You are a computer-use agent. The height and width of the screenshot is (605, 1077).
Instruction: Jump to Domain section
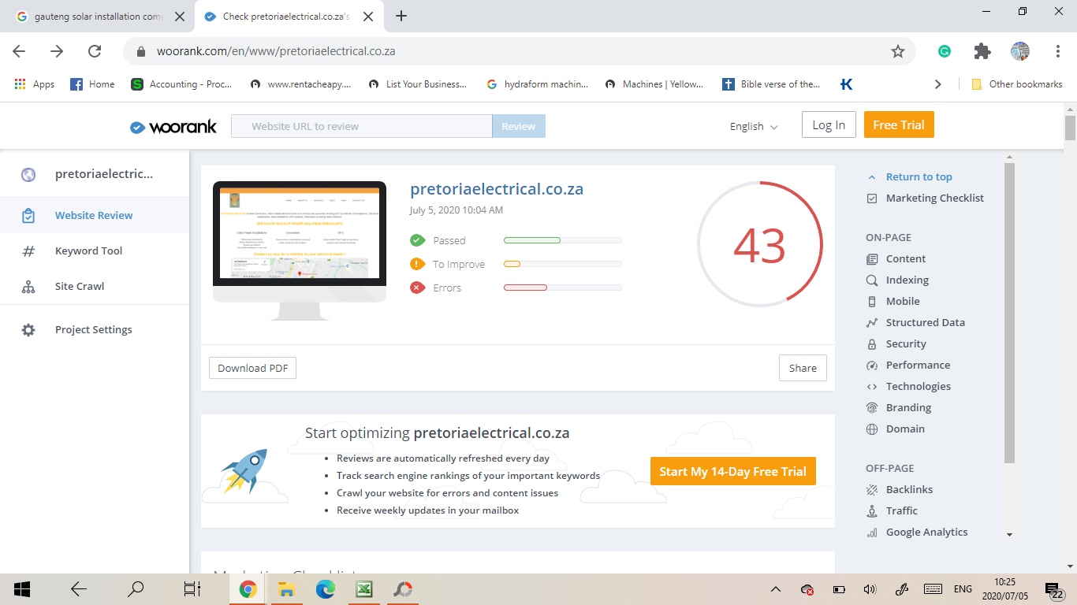(x=905, y=429)
